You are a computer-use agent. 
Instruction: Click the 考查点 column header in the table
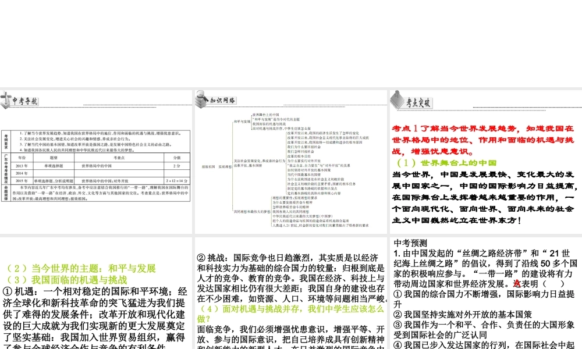[x=119, y=158]
